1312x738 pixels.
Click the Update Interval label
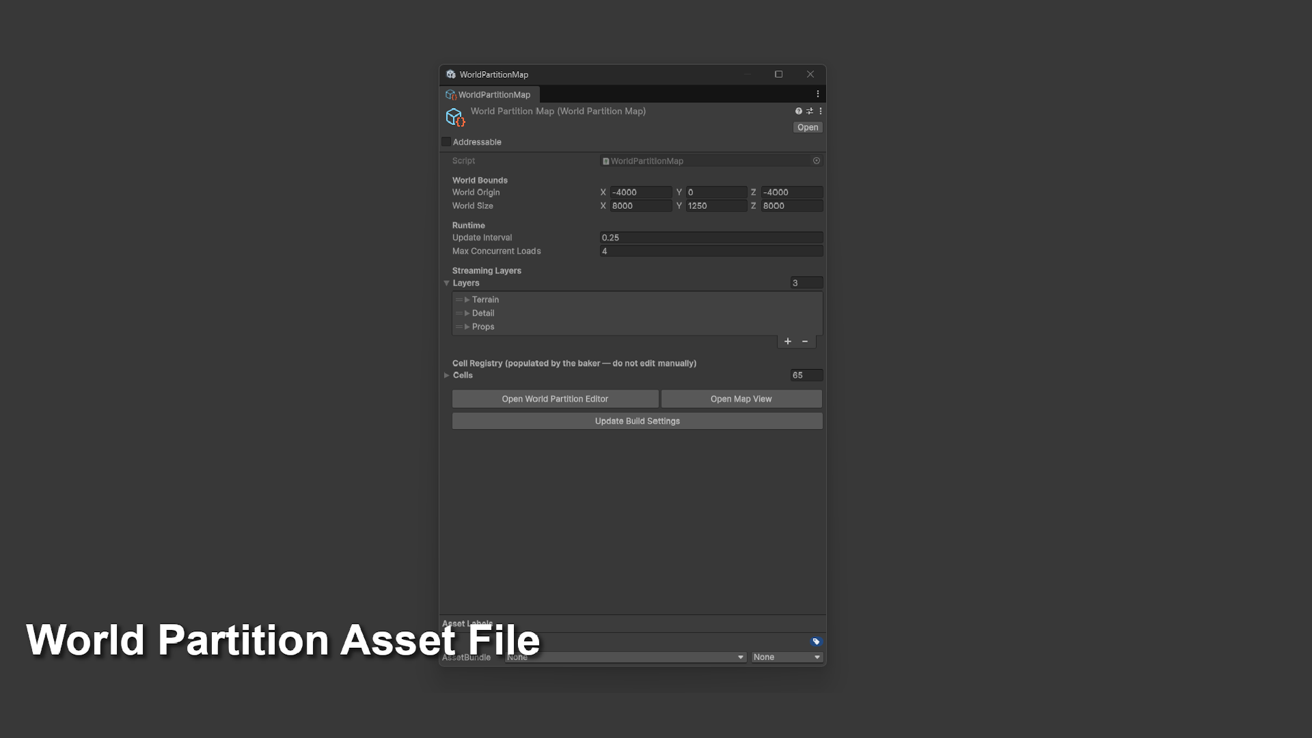pyautogui.click(x=482, y=238)
